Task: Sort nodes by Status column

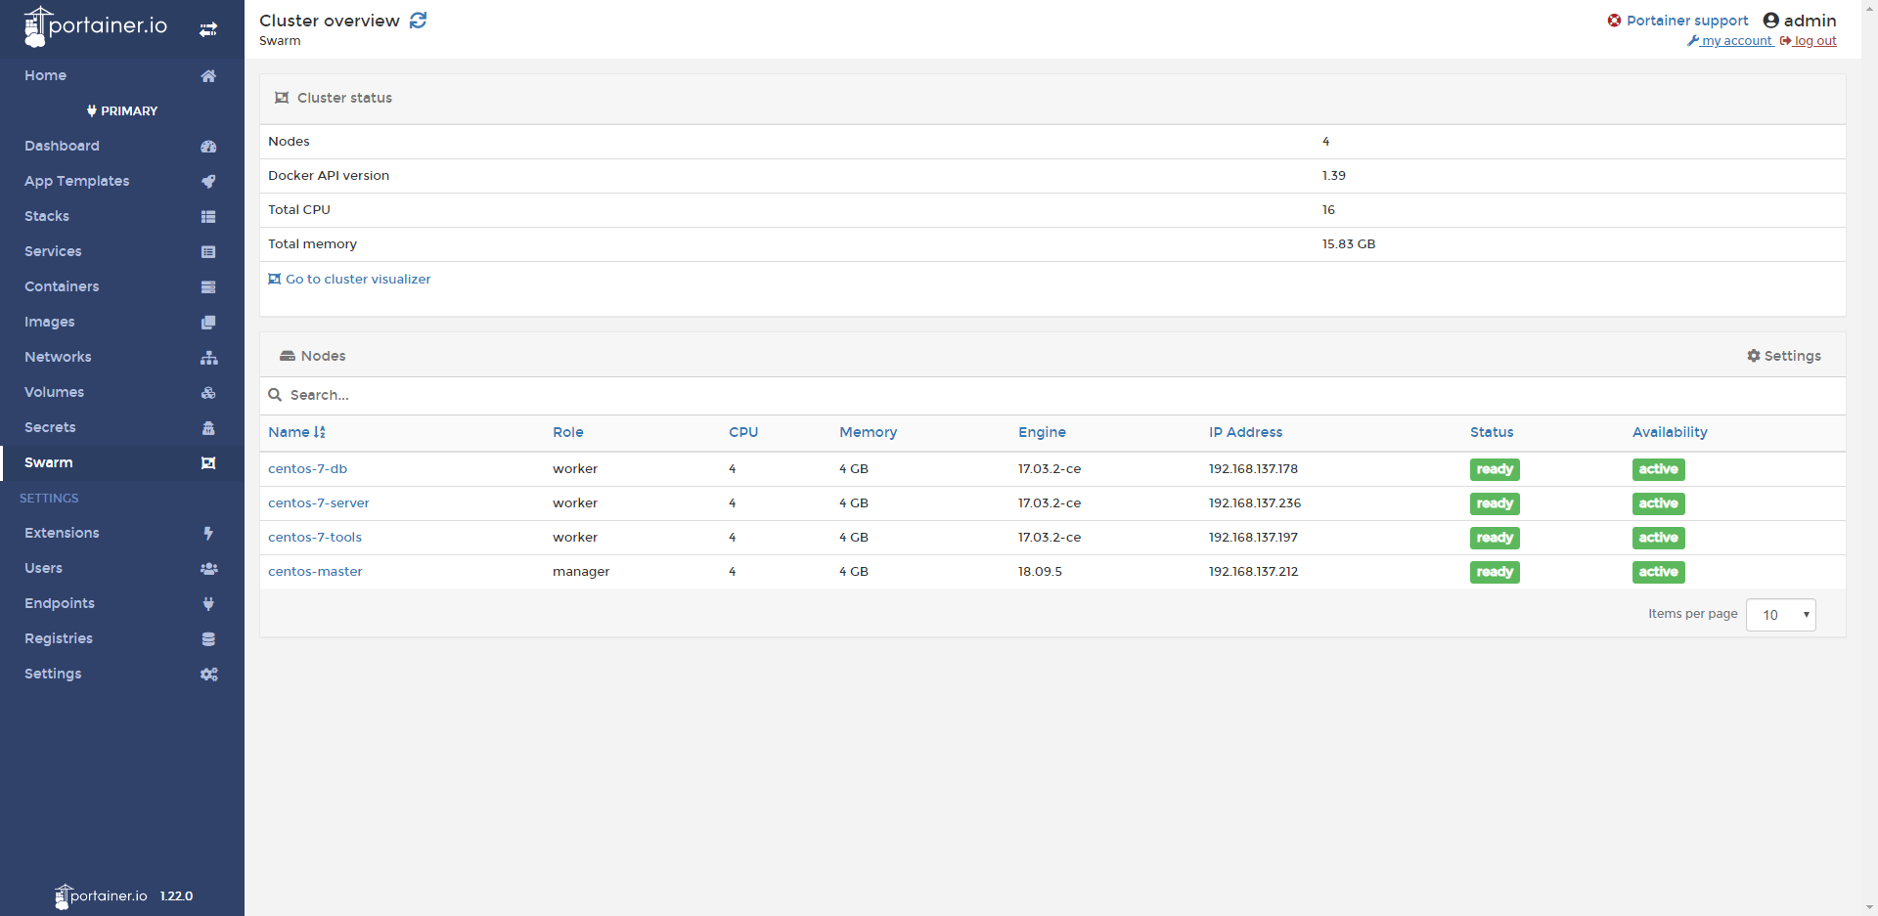Action: tap(1492, 432)
